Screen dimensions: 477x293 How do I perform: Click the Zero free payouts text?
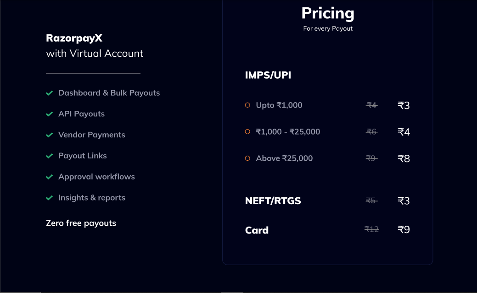pos(81,223)
